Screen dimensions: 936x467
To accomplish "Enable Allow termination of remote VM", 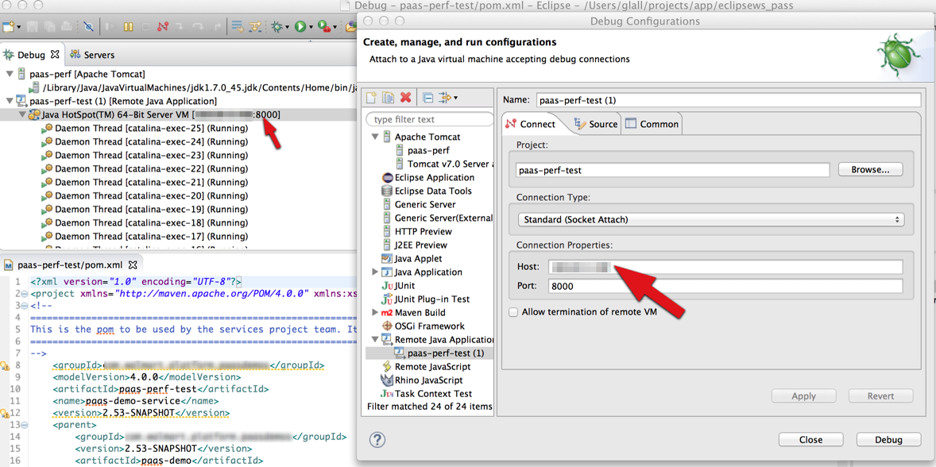I will [512, 312].
